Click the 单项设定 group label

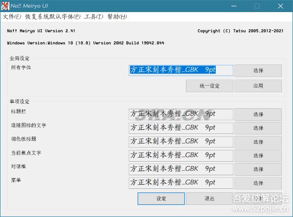[x=19, y=102]
